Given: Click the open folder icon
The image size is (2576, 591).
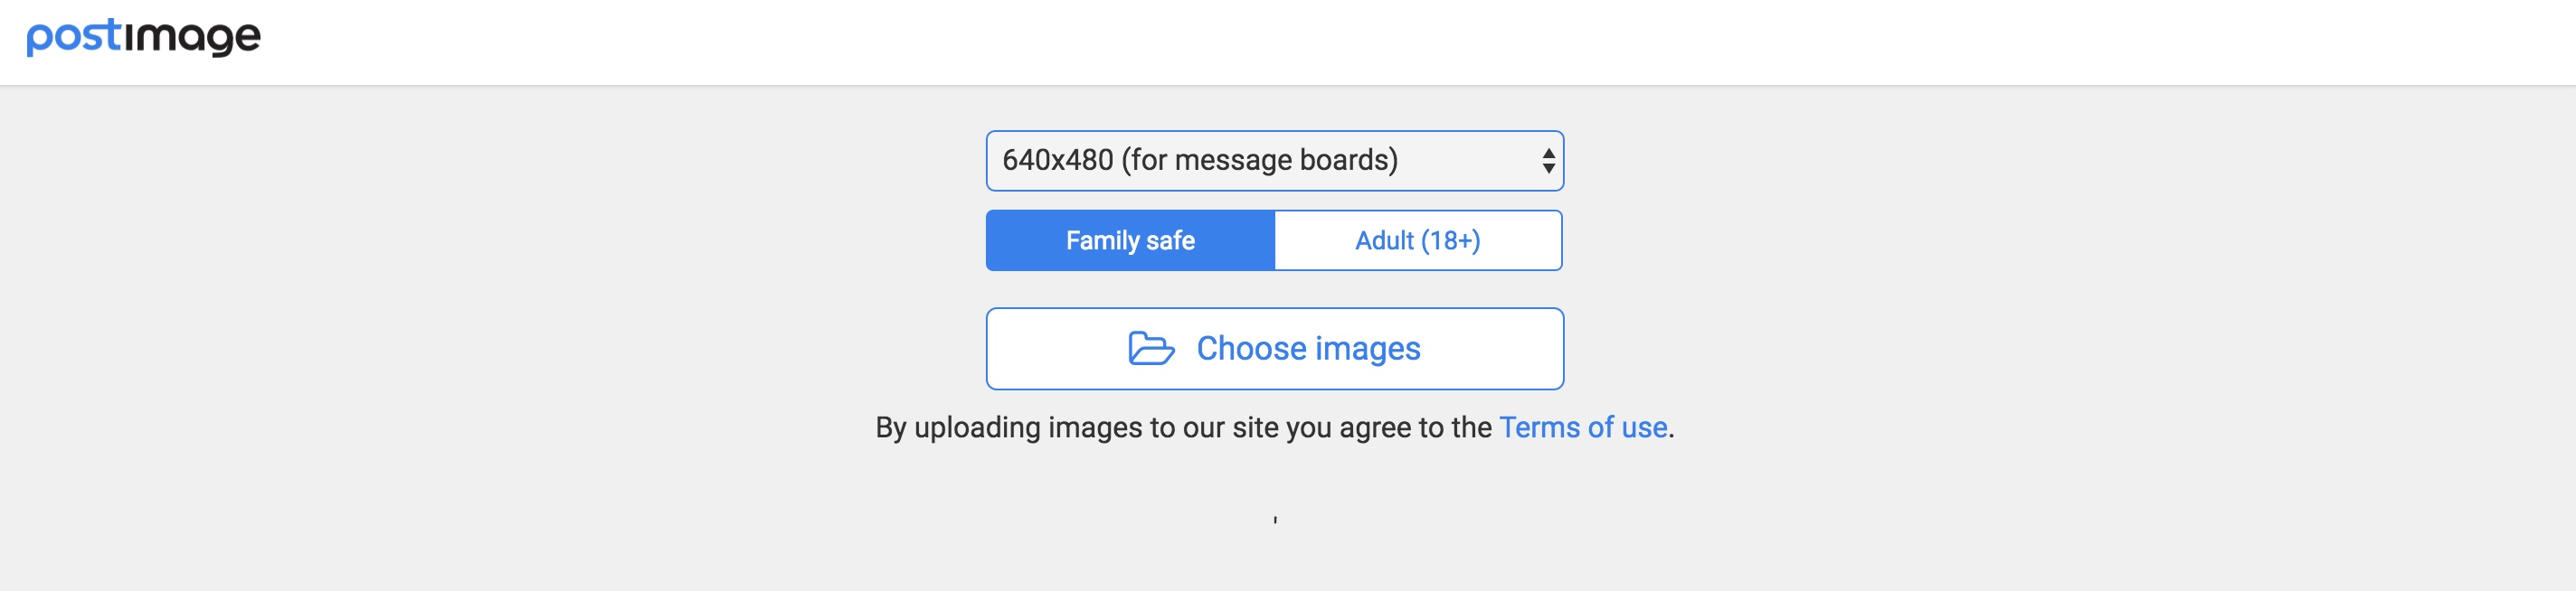Looking at the screenshot, I should pyautogui.click(x=1151, y=349).
